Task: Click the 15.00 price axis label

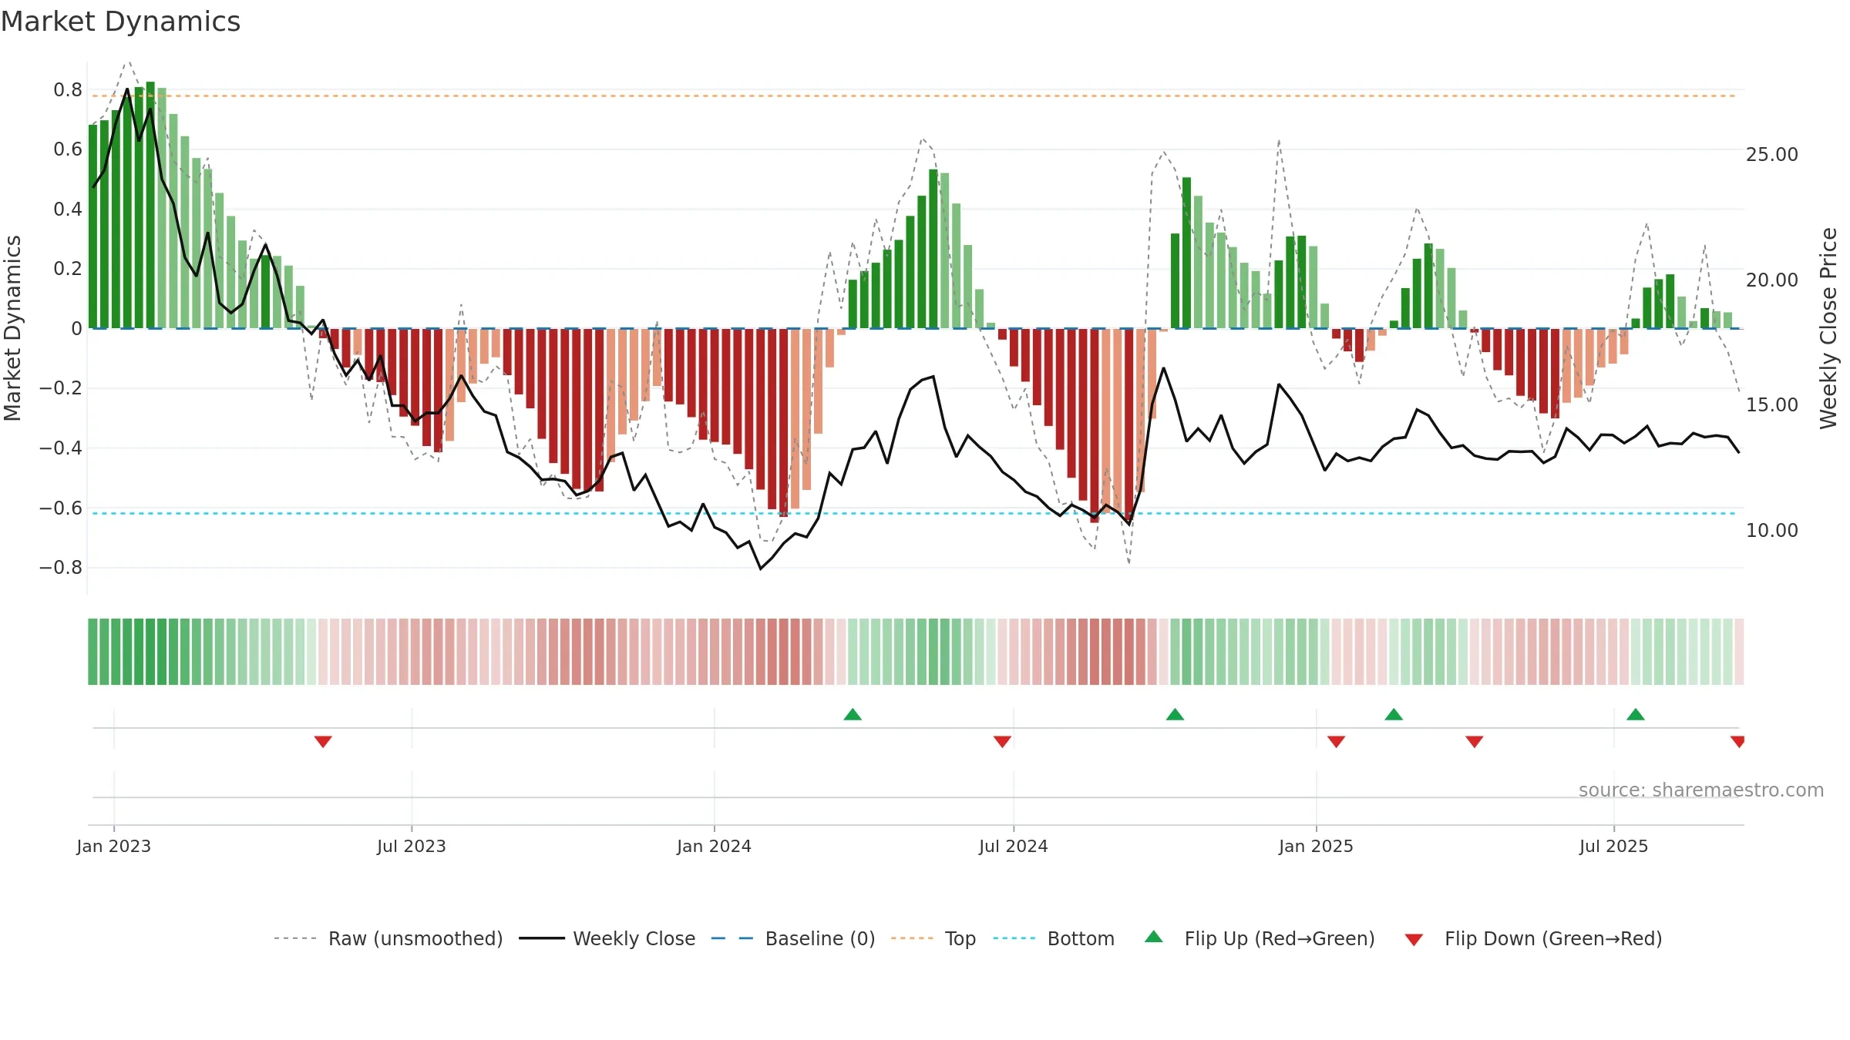Action: click(x=1772, y=404)
